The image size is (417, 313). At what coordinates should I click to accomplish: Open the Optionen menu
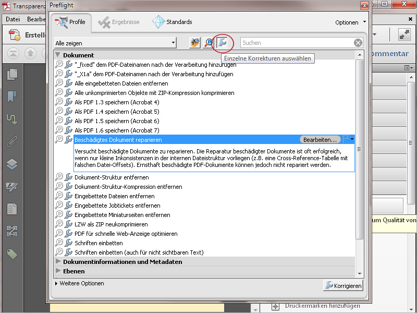[350, 22]
